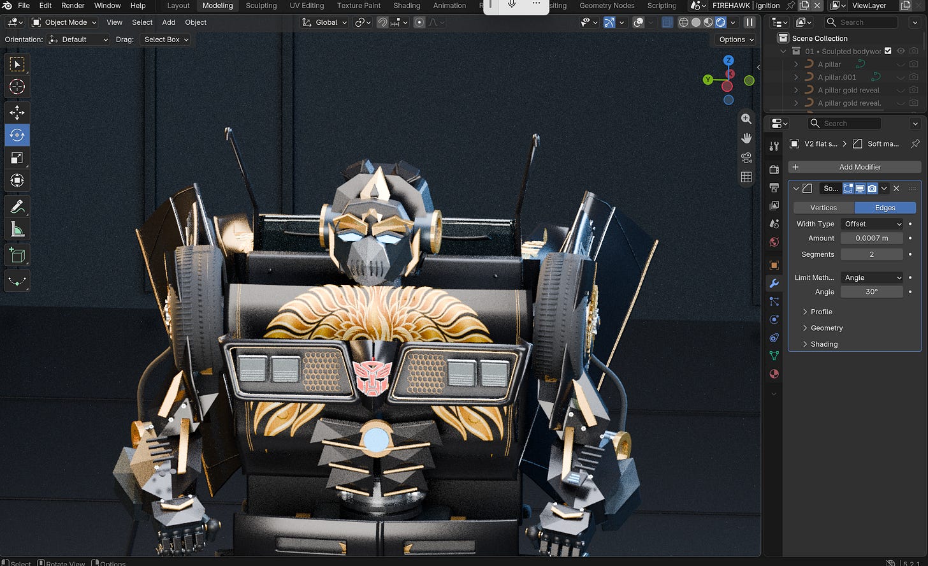Open the Render properties tab
Image resolution: width=928 pixels, height=566 pixels.
774,170
